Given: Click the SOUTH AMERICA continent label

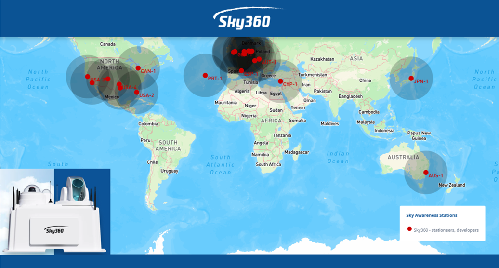Looking at the screenshot, I should tap(168, 146).
